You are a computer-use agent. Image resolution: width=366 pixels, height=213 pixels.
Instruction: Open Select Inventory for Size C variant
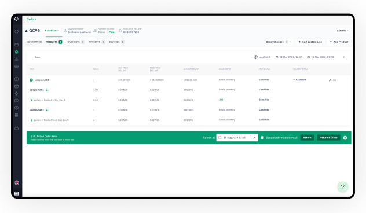[x=227, y=120]
